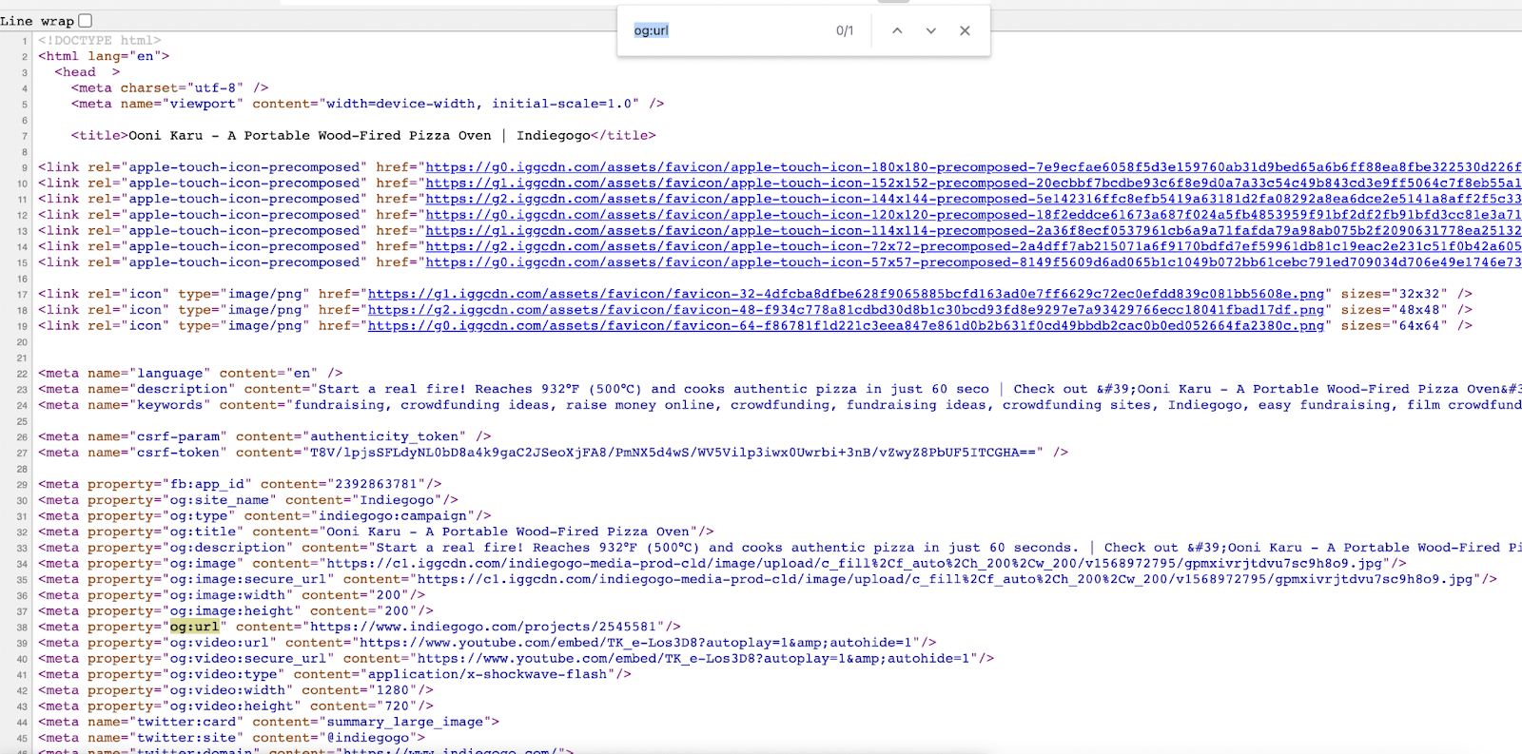The image size is (1522, 754).
Task: Open the apple-touch-icon 114x114 link
Action: (973, 231)
